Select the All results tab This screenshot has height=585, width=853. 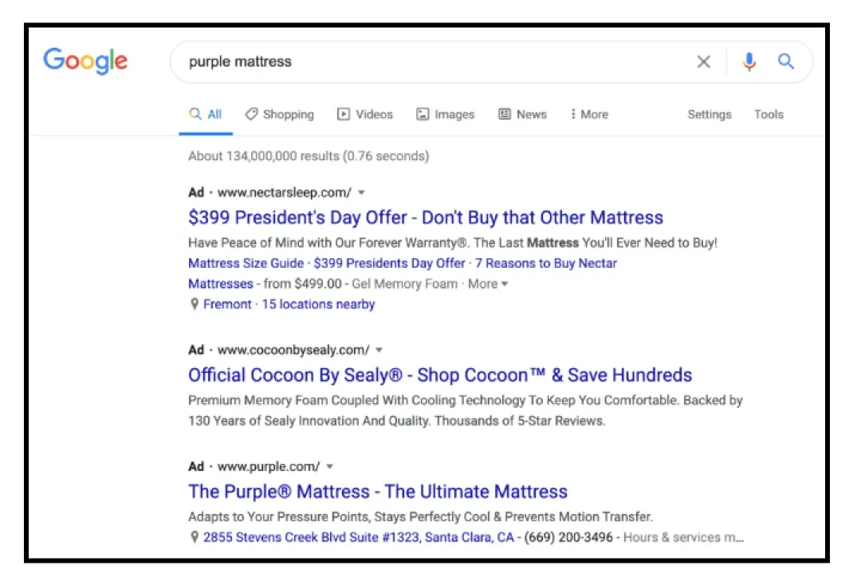point(206,114)
